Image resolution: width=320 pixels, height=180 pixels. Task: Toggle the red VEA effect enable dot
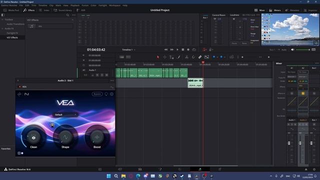pos(20,86)
